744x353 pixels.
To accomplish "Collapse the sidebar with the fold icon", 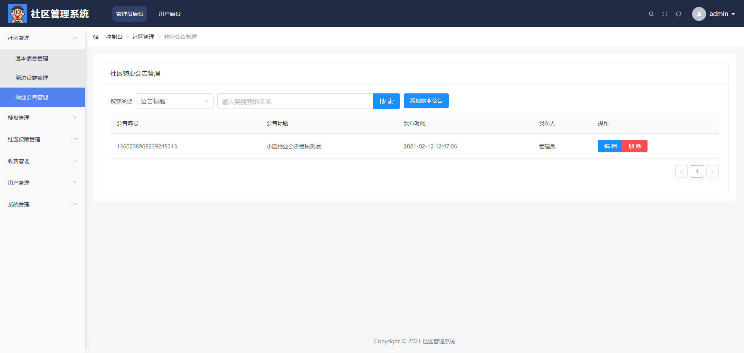I will [96, 37].
